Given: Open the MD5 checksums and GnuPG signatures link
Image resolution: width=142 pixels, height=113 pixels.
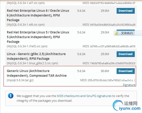Looking at the screenshot, I should click(84, 96).
